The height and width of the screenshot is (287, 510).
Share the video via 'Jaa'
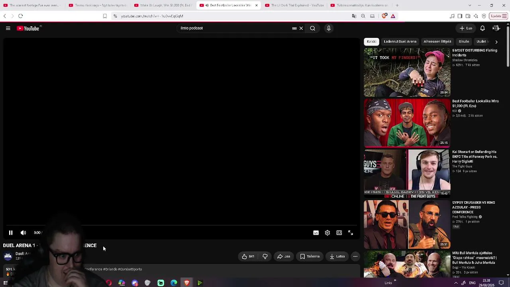pyautogui.click(x=284, y=256)
